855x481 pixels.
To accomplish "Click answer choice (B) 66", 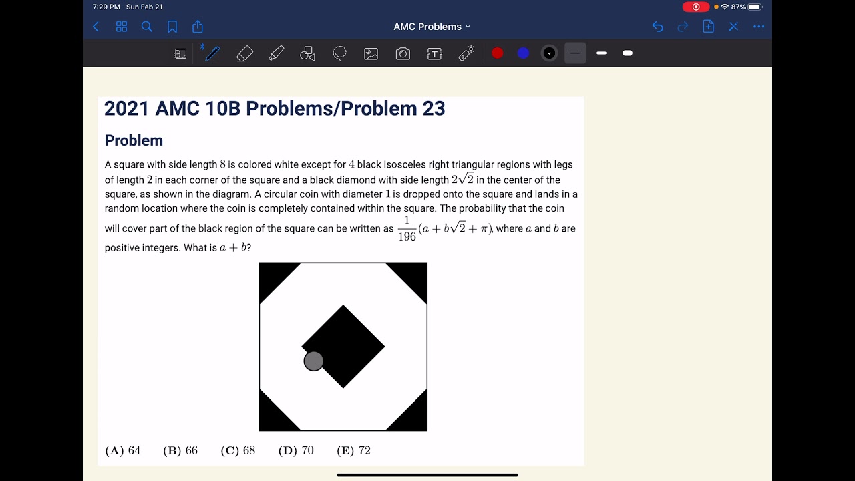I will point(180,450).
